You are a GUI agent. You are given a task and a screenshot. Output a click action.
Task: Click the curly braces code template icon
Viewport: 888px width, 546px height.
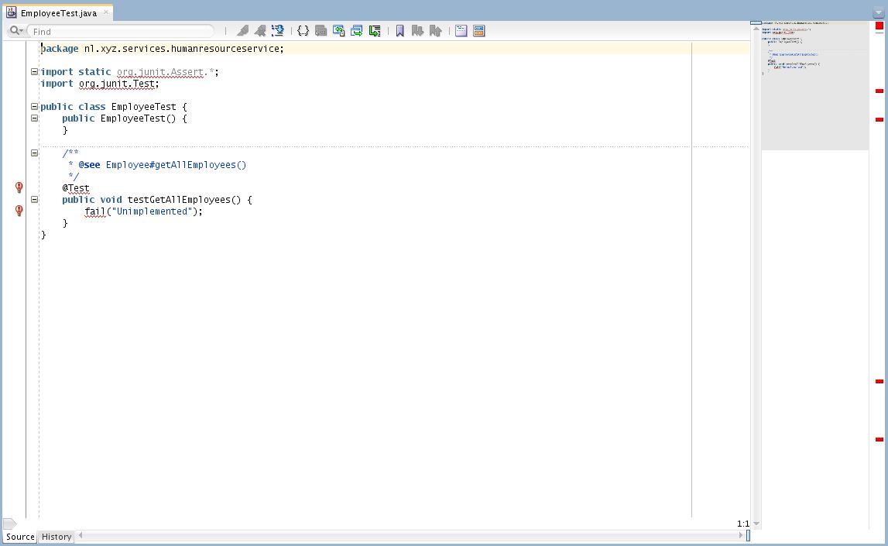click(303, 31)
